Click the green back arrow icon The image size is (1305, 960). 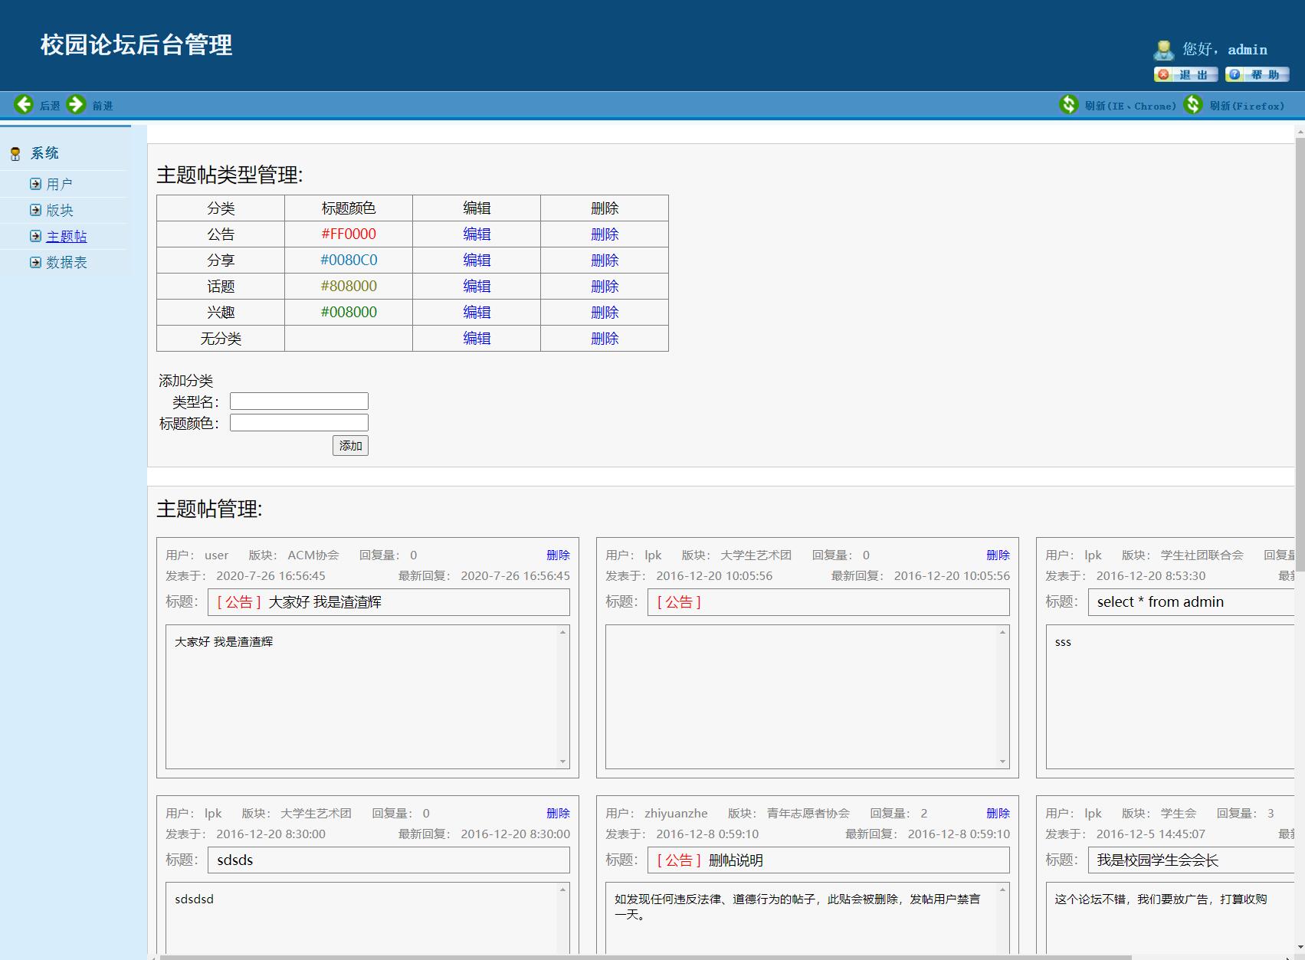[24, 104]
